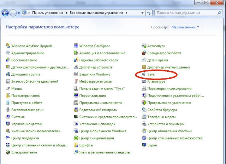The height and width of the screenshot is (164, 226).
Task: Open the Родительский контроль icon
Action: 76,110
